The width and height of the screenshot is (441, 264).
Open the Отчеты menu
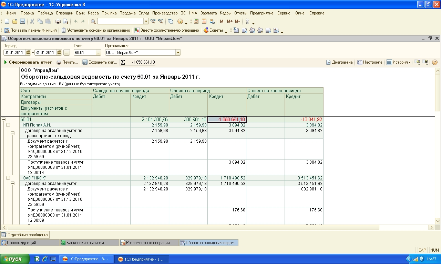pyautogui.click(x=240, y=13)
